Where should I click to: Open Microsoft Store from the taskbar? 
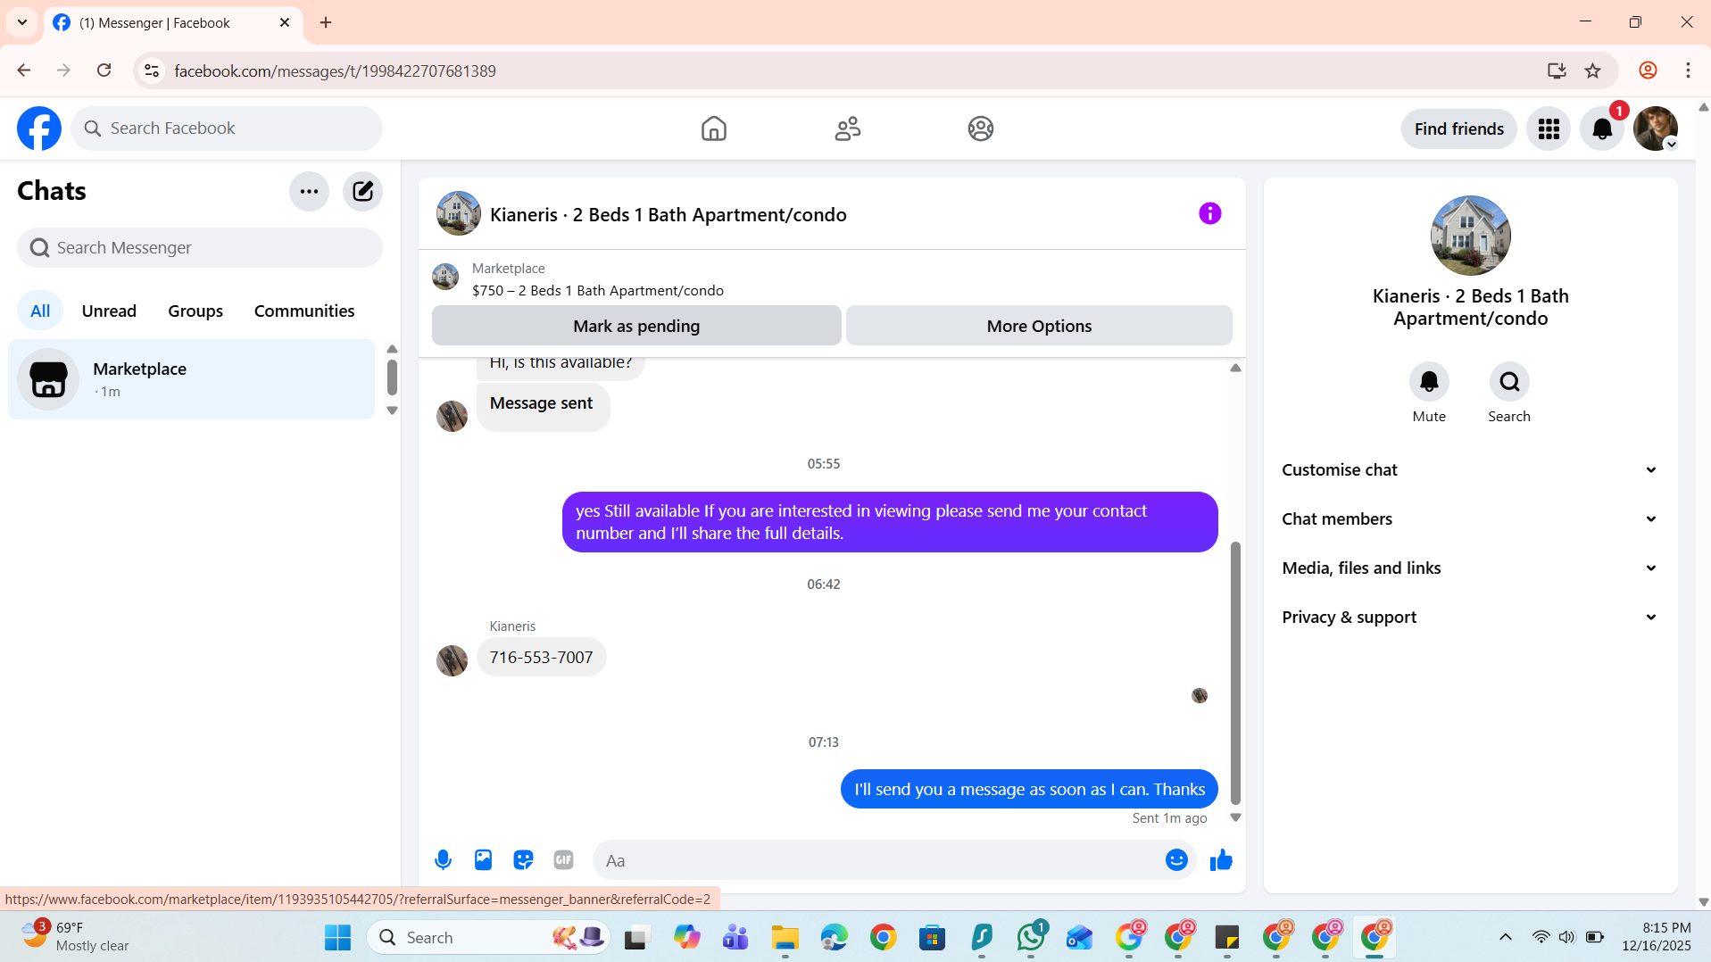(x=933, y=937)
